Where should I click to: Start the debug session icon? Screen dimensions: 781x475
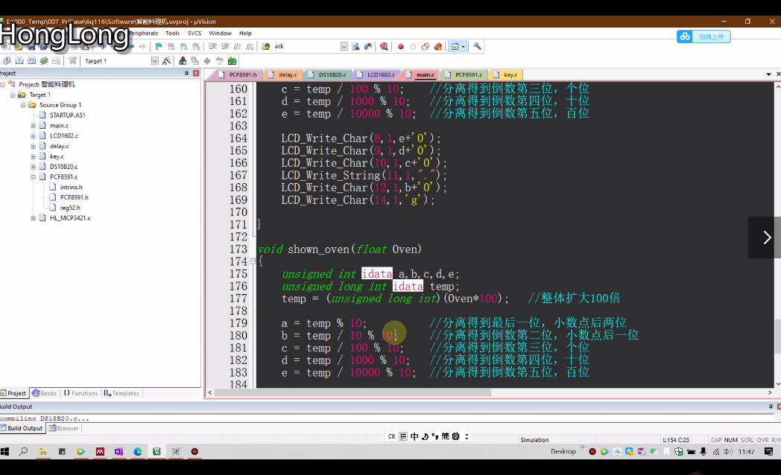point(384,46)
